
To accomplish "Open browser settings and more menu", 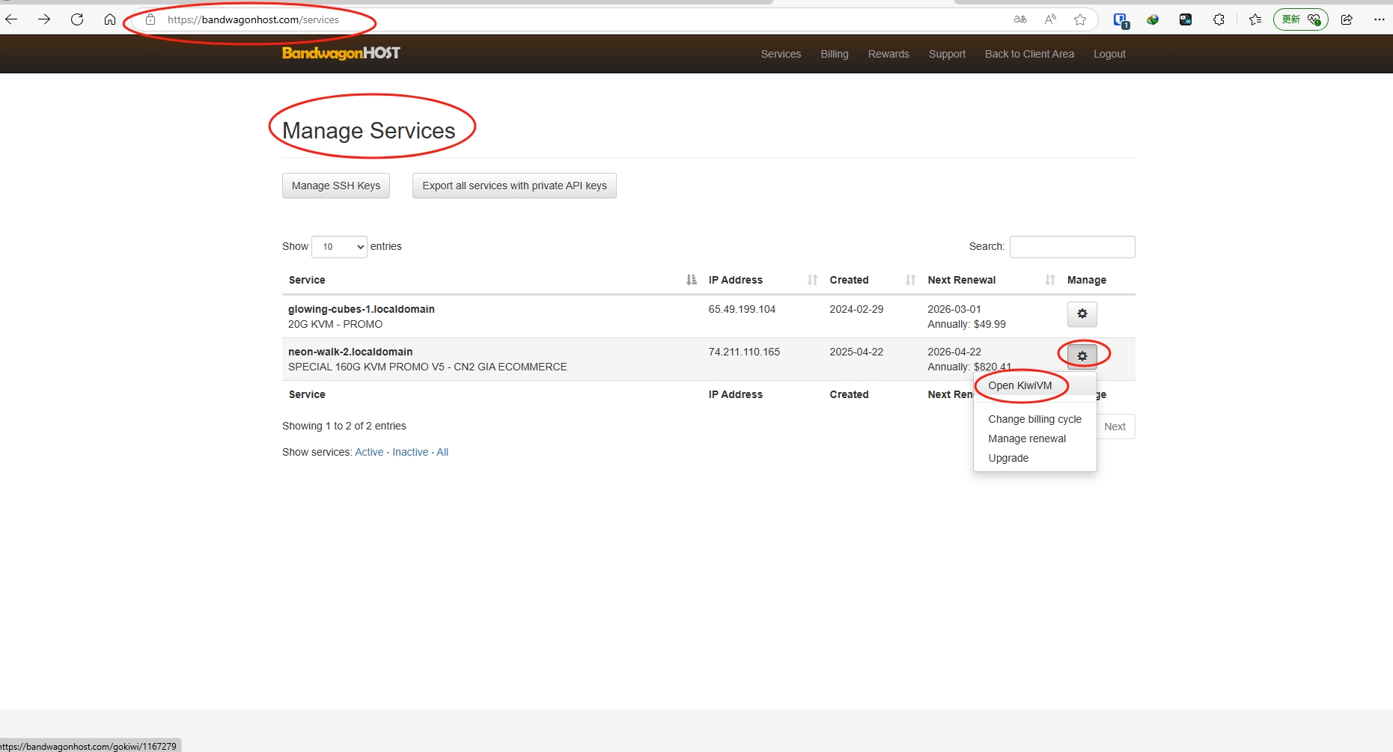I will [x=1380, y=19].
